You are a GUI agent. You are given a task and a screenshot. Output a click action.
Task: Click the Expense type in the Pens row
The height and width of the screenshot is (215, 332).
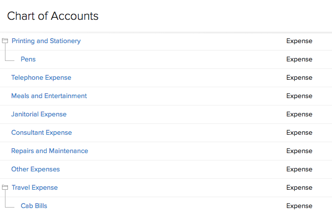point(299,59)
